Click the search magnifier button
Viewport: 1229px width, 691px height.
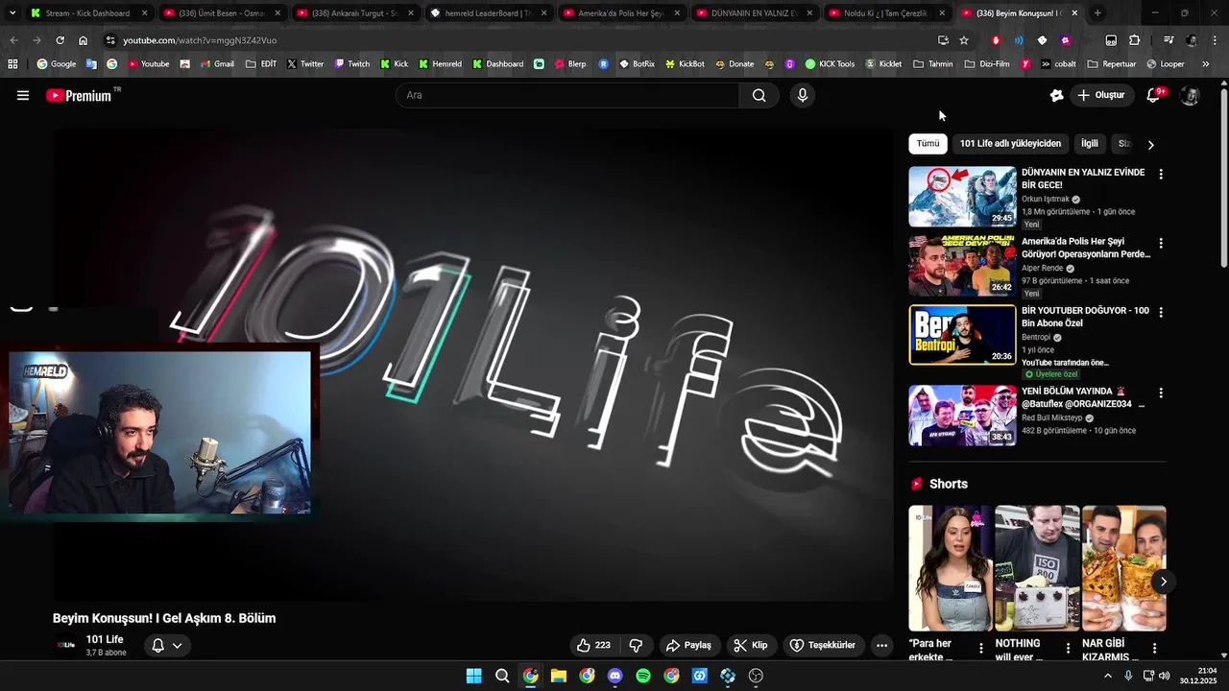(x=759, y=95)
